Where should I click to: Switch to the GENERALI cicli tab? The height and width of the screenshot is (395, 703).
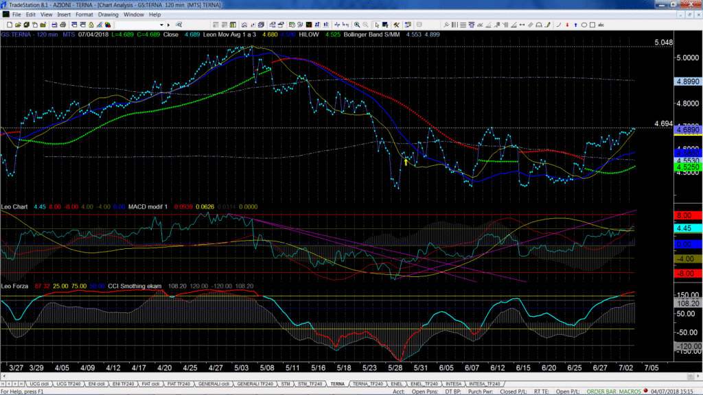pyautogui.click(x=214, y=384)
